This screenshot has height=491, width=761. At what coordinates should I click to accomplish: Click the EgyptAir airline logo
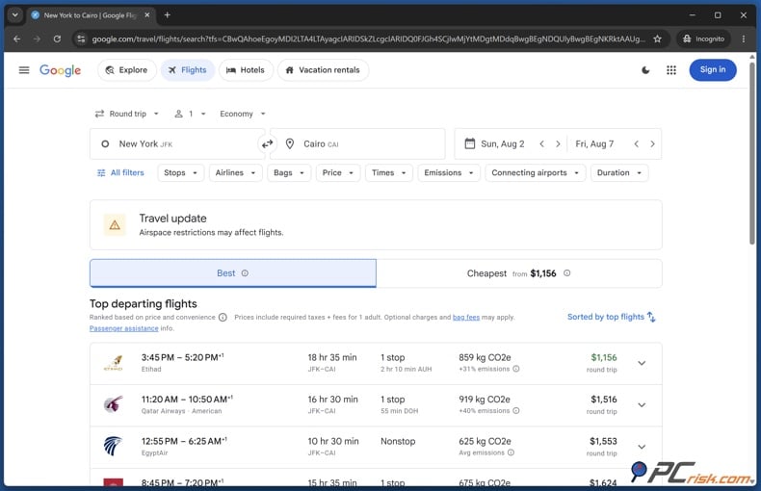tap(113, 447)
